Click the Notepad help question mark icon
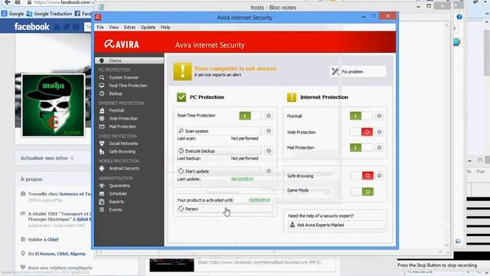490x276 pixels. pyautogui.click(x=459, y=17)
